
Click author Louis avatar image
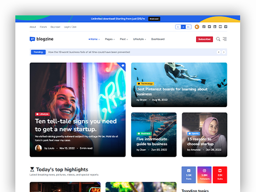[x=38, y=148]
